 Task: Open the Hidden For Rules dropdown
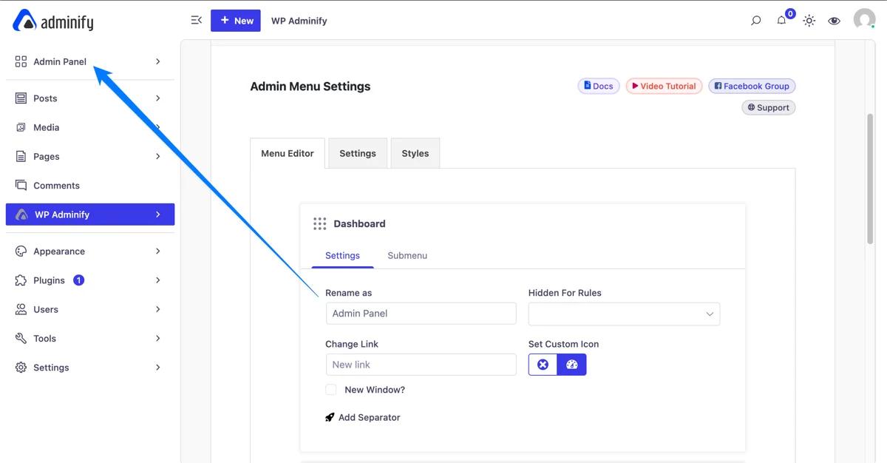pyautogui.click(x=624, y=314)
